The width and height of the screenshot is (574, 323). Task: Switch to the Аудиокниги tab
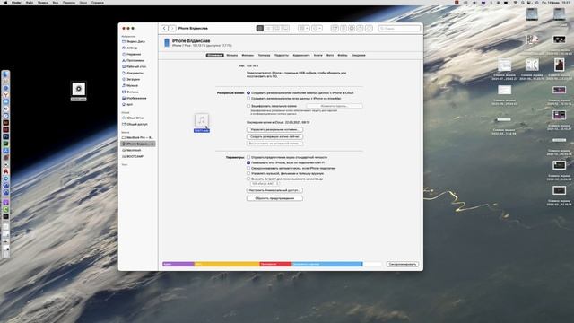point(301,55)
